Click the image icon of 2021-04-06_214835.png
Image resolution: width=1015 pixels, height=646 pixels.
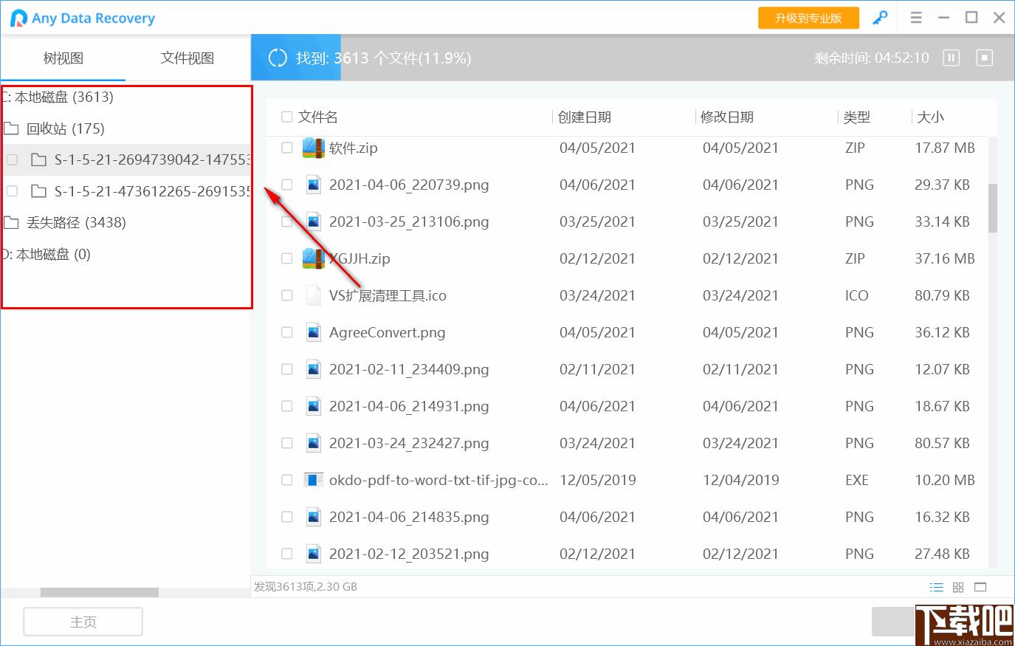[x=313, y=517]
